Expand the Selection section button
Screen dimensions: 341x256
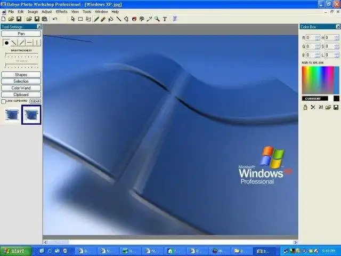(x=21, y=81)
